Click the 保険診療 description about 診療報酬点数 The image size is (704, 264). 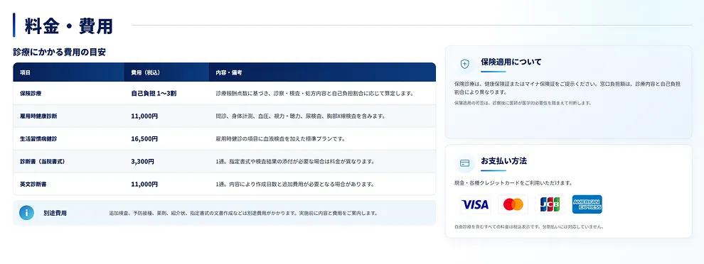coord(314,94)
